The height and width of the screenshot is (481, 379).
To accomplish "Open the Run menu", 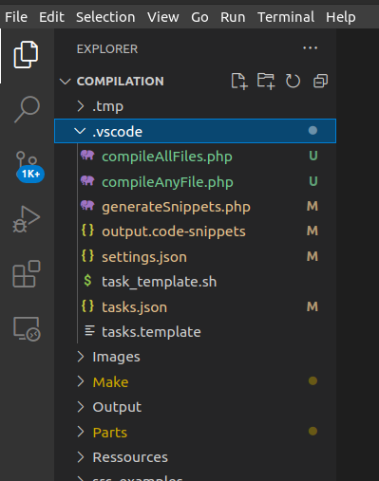I will click(233, 17).
